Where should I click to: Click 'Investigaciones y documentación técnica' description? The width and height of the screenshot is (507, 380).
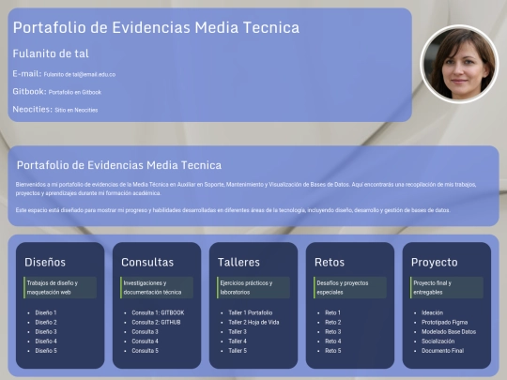pyautogui.click(x=157, y=288)
